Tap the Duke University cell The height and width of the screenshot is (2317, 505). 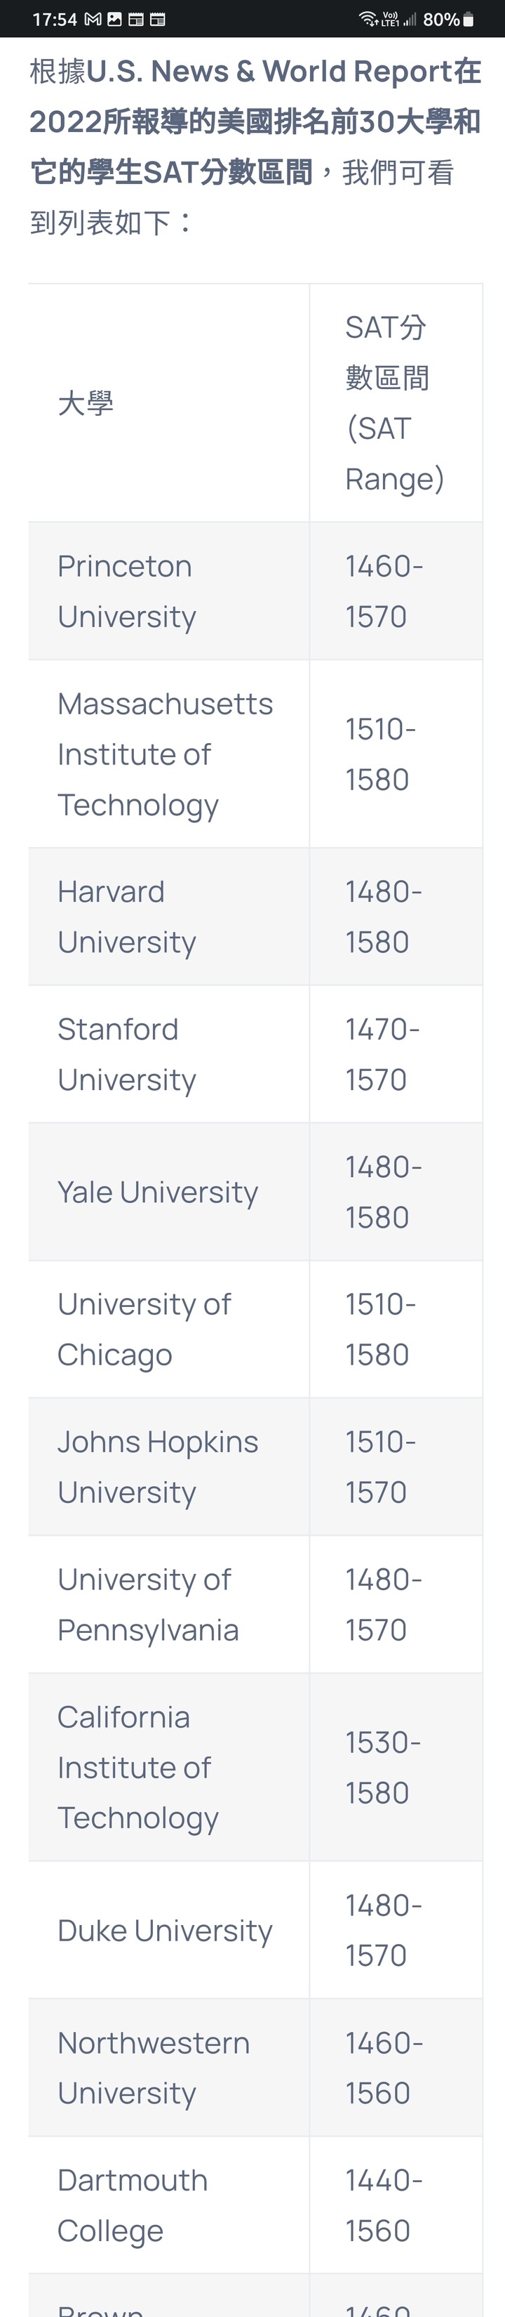169,1930
